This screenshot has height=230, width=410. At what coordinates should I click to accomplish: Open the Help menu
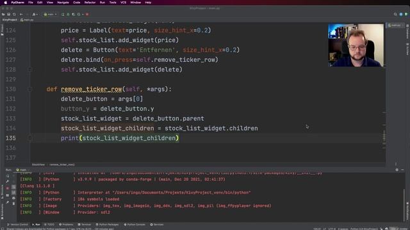(148, 3)
